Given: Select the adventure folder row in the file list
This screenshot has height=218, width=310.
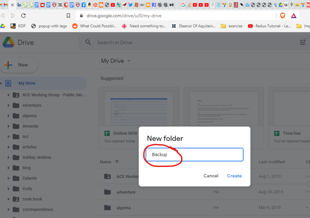Looking at the screenshot, I should [x=204, y=192].
